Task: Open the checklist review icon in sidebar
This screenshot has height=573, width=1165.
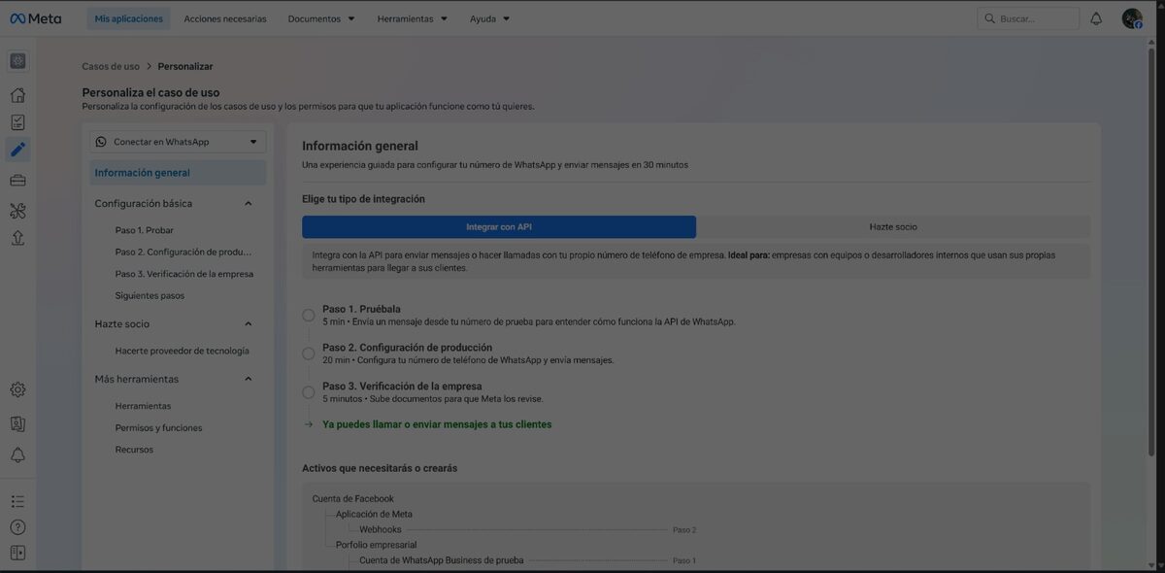Action: 17,122
